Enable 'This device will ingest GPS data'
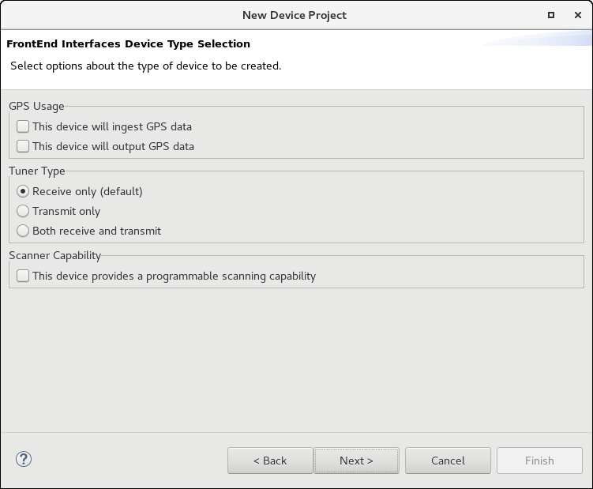Image resolution: width=593 pixels, height=489 pixels. tap(23, 126)
